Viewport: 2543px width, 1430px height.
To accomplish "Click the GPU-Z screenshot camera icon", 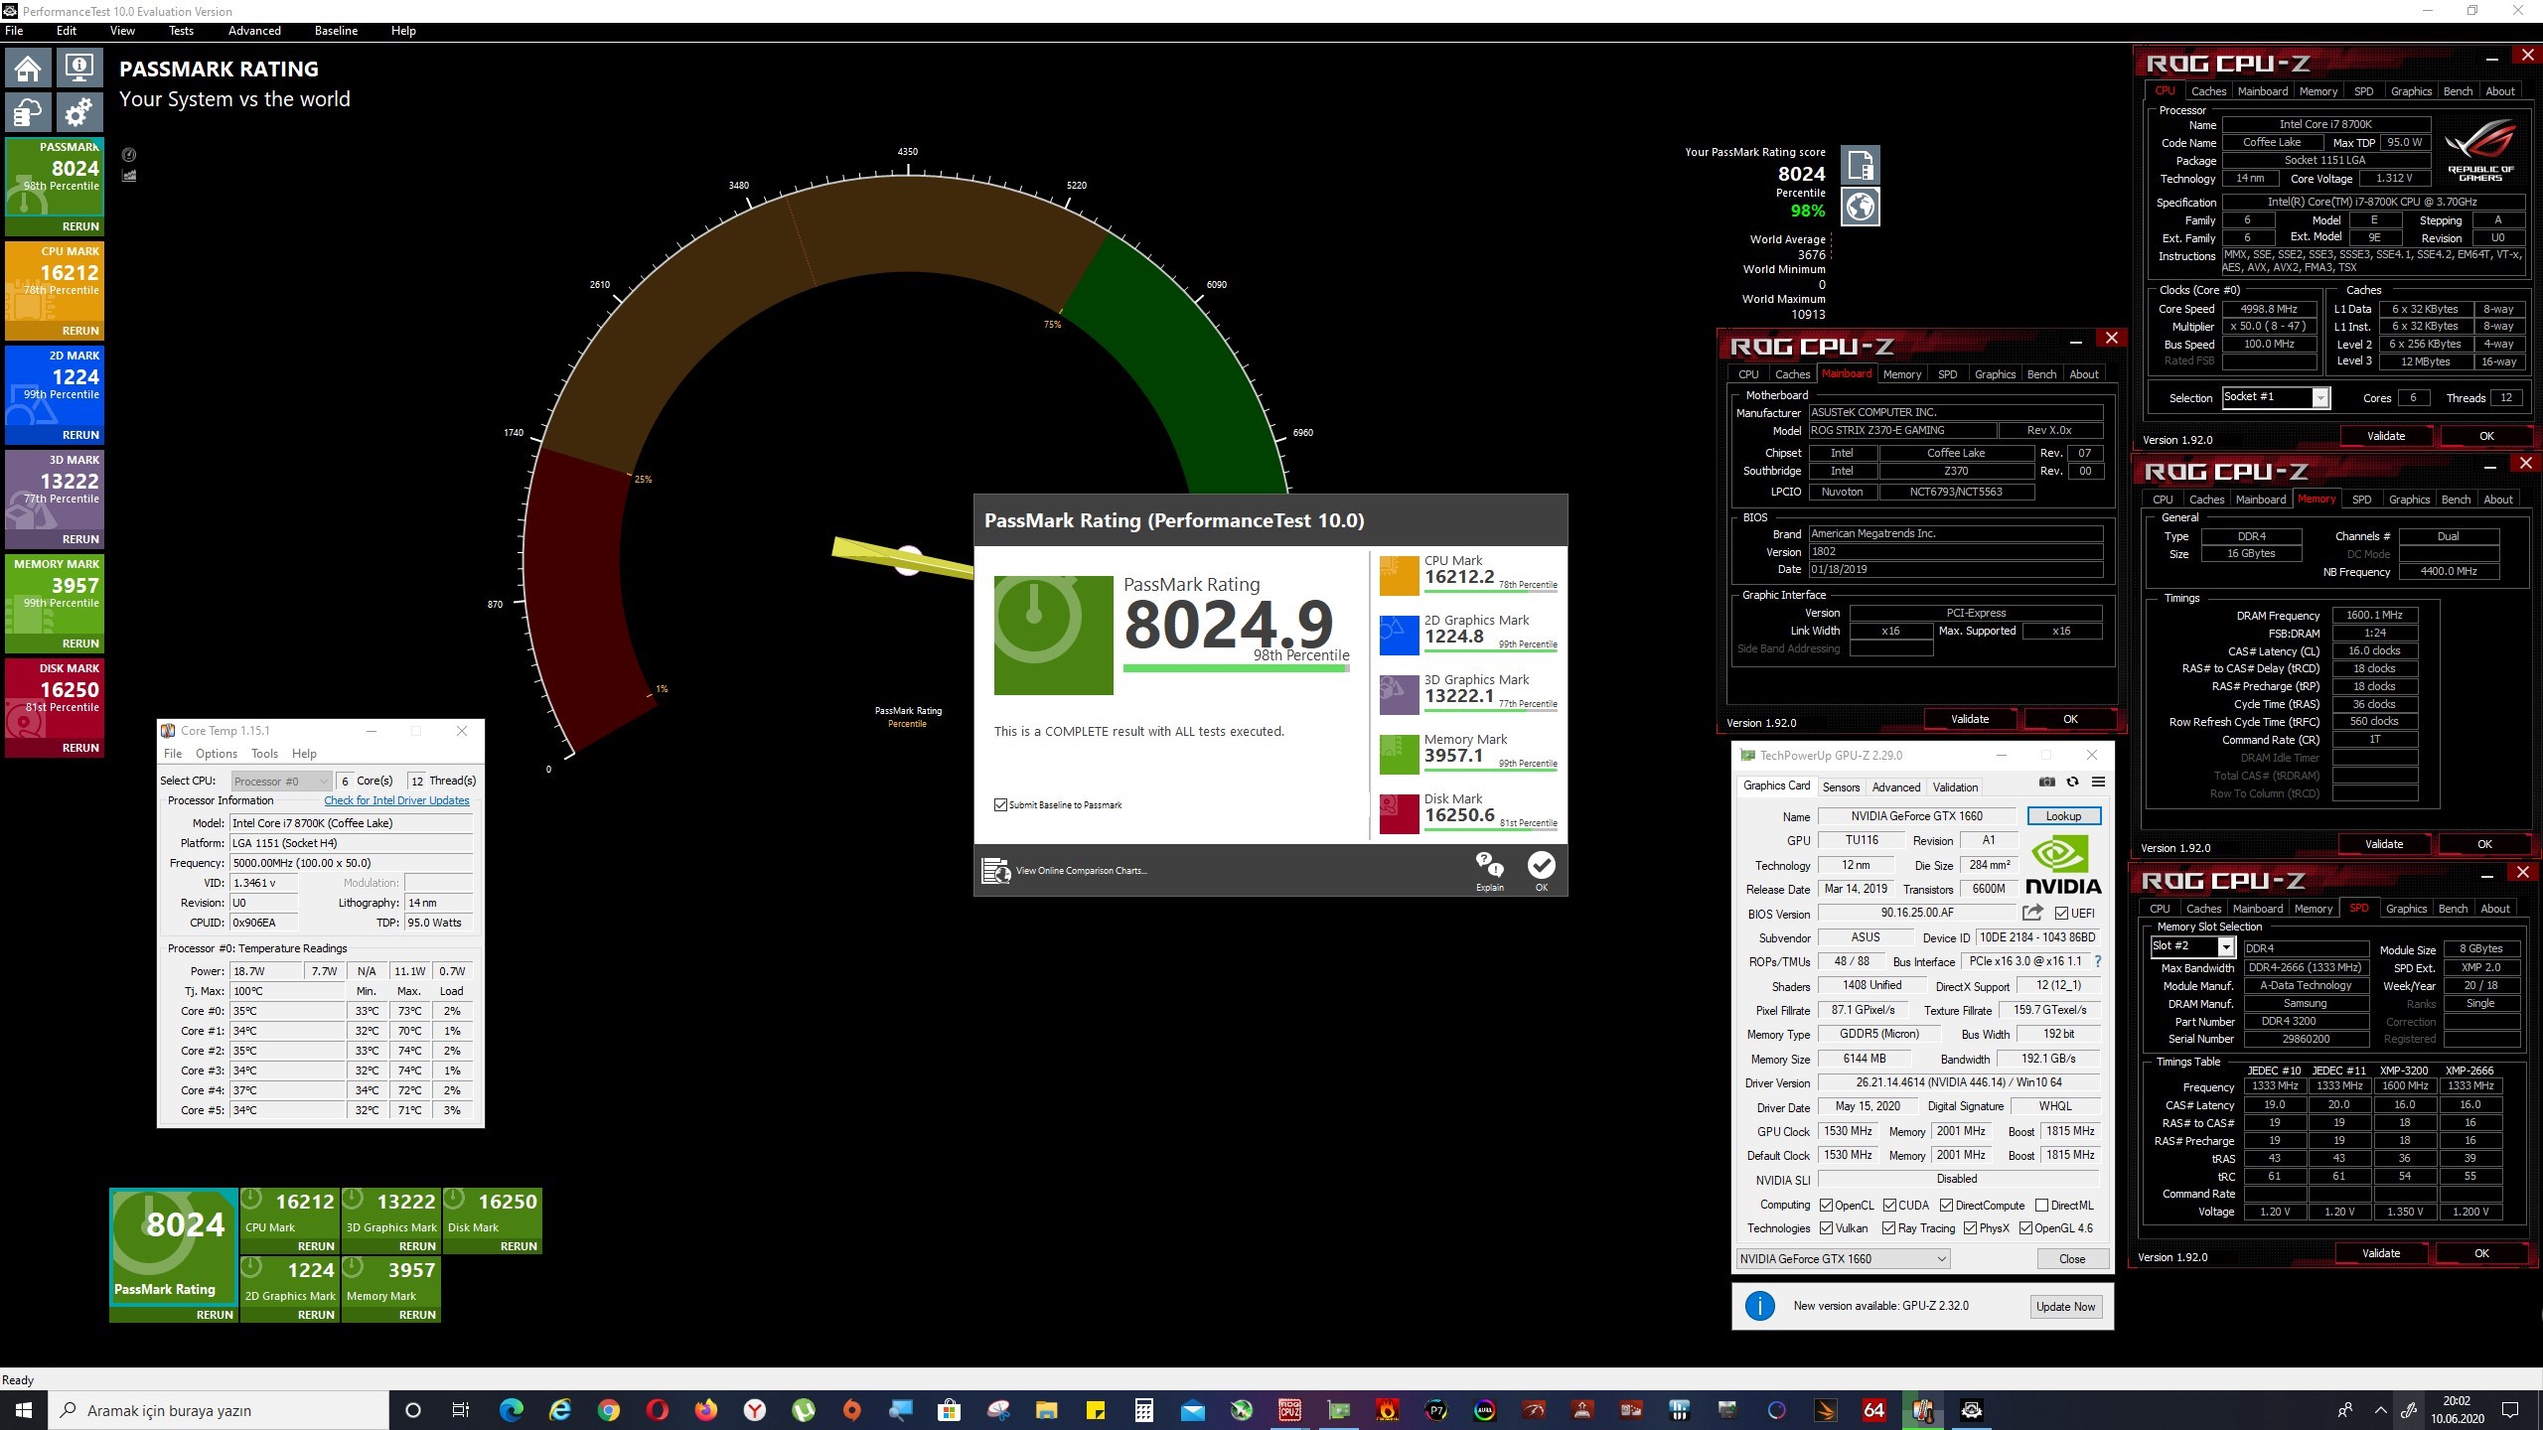I will (2046, 783).
